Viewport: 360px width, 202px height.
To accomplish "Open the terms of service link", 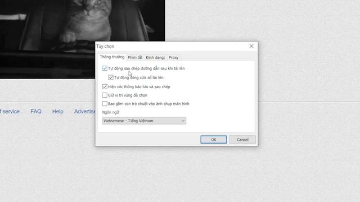I will (10, 112).
